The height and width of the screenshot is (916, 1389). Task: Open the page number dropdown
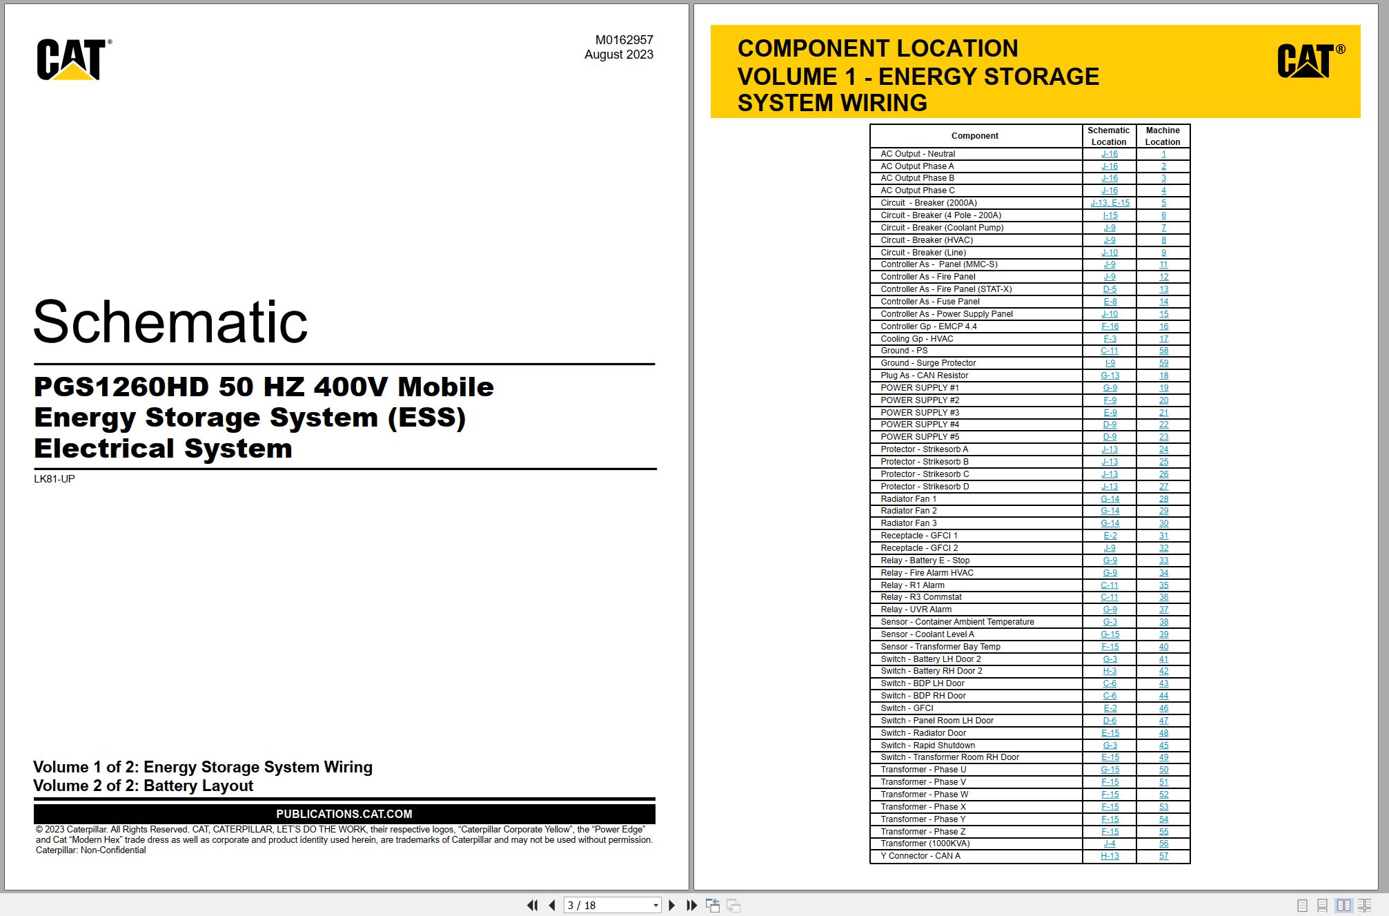(x=656, y=905)
